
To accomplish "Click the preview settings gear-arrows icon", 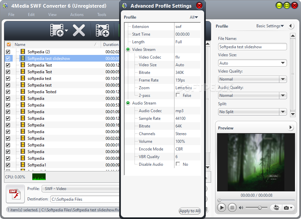I will [276, 207].
